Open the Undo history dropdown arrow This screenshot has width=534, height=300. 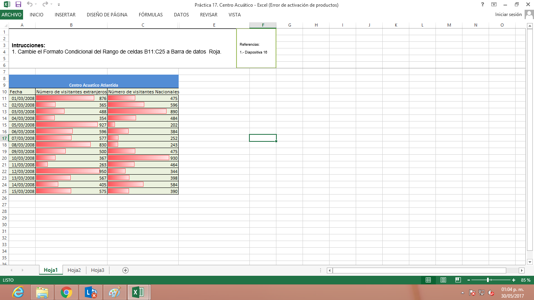tap(36, 5)
